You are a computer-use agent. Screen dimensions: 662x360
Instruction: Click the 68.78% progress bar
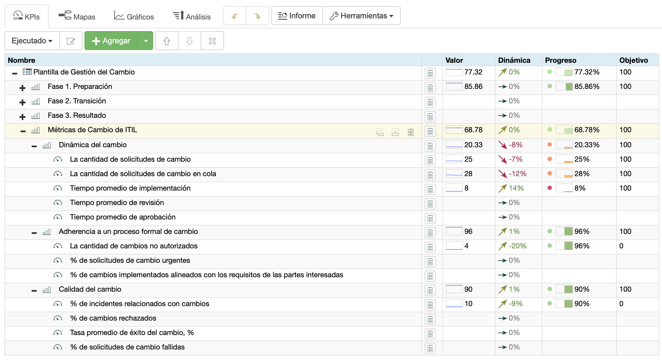coord(565,130)
